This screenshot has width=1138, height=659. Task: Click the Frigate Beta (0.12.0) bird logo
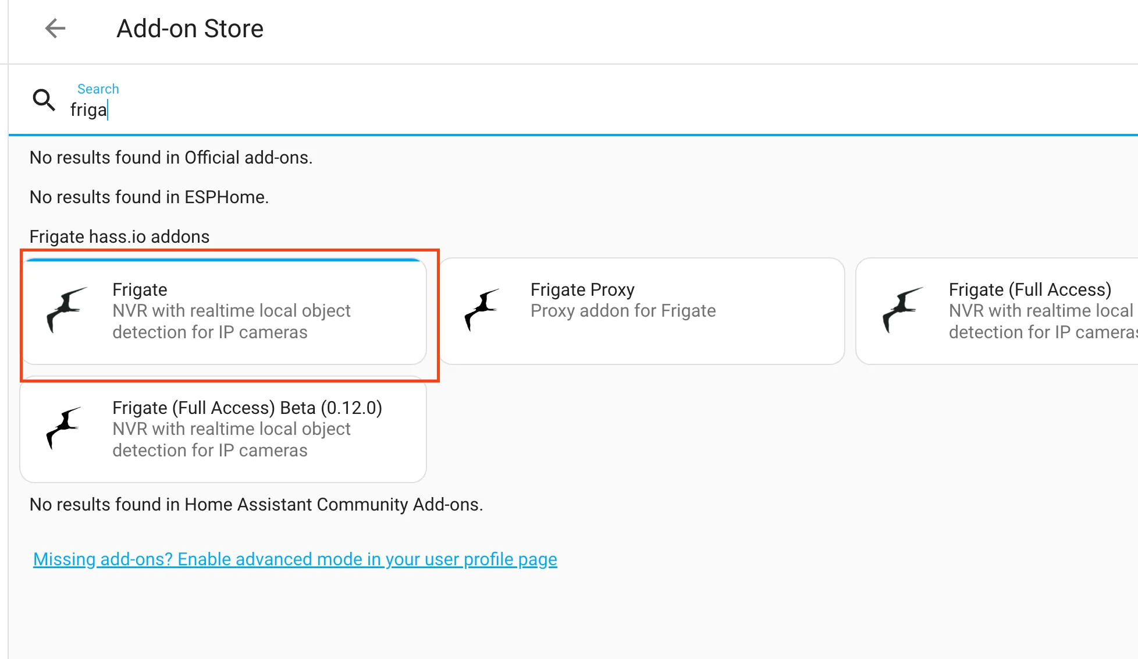pyautogui.click(x=64, y=428)
